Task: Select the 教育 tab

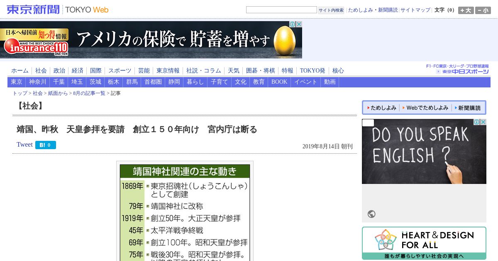Action: coord(259,82)
